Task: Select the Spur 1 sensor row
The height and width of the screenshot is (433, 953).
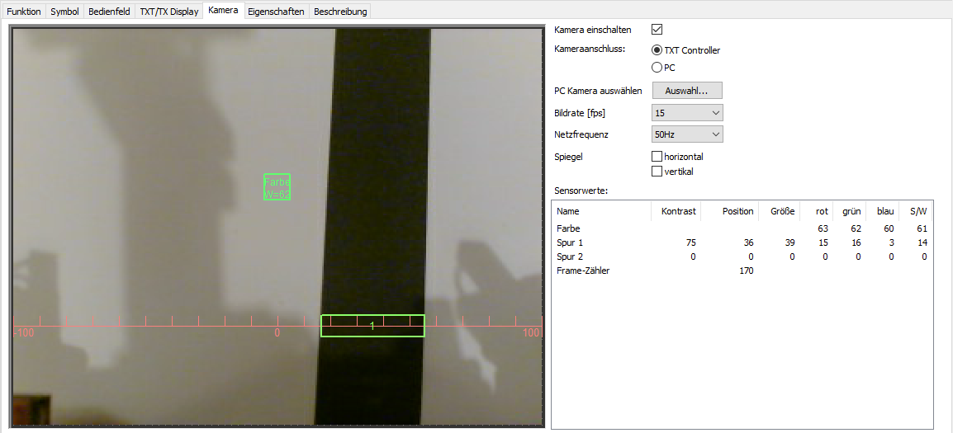Action: [742, 242]
